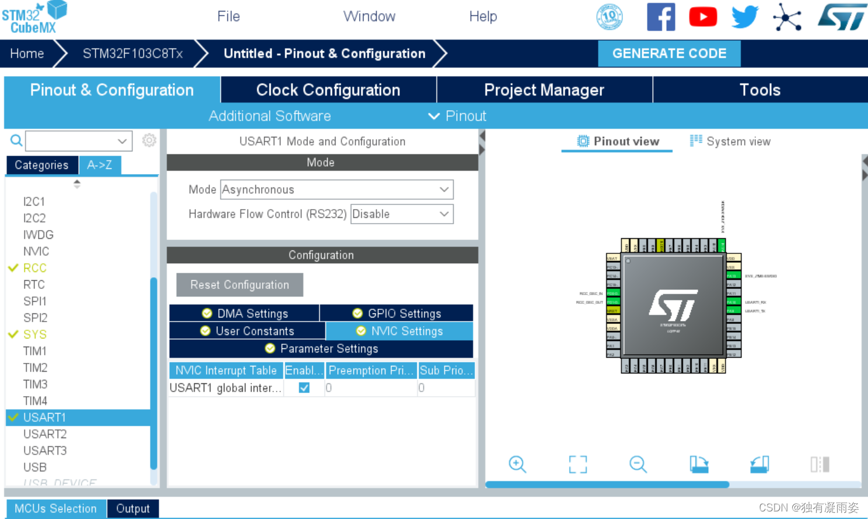The image size is (868, 519).
Task: Select the Categories tab
Action: (41, 165)
